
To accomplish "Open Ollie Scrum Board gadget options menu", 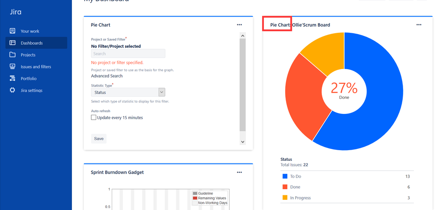I will 419,25.
